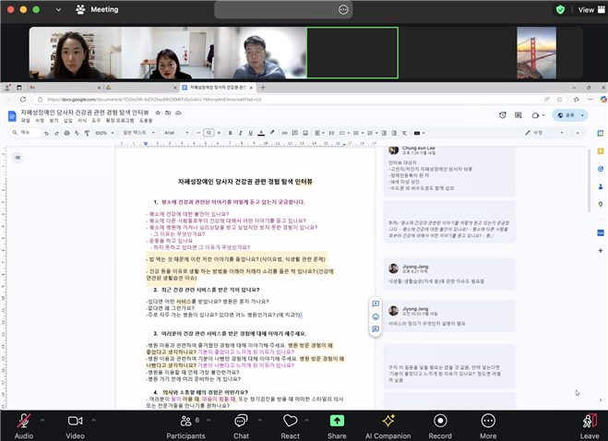The height and width of the screenshot is (441, 608).
Task: Add a comment from the toolbar
Action: coord(295,133)
